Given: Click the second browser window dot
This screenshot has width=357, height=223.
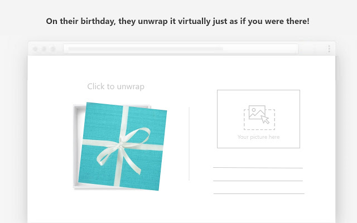Looking at the screenshot, I should coord(45,49).
